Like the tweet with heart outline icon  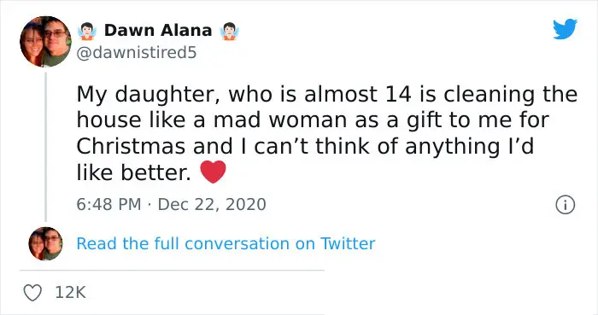pyautogui.click(x=32, y=293)
